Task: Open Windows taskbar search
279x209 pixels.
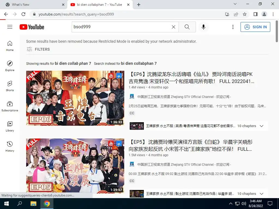Action: tap(20, 204)
